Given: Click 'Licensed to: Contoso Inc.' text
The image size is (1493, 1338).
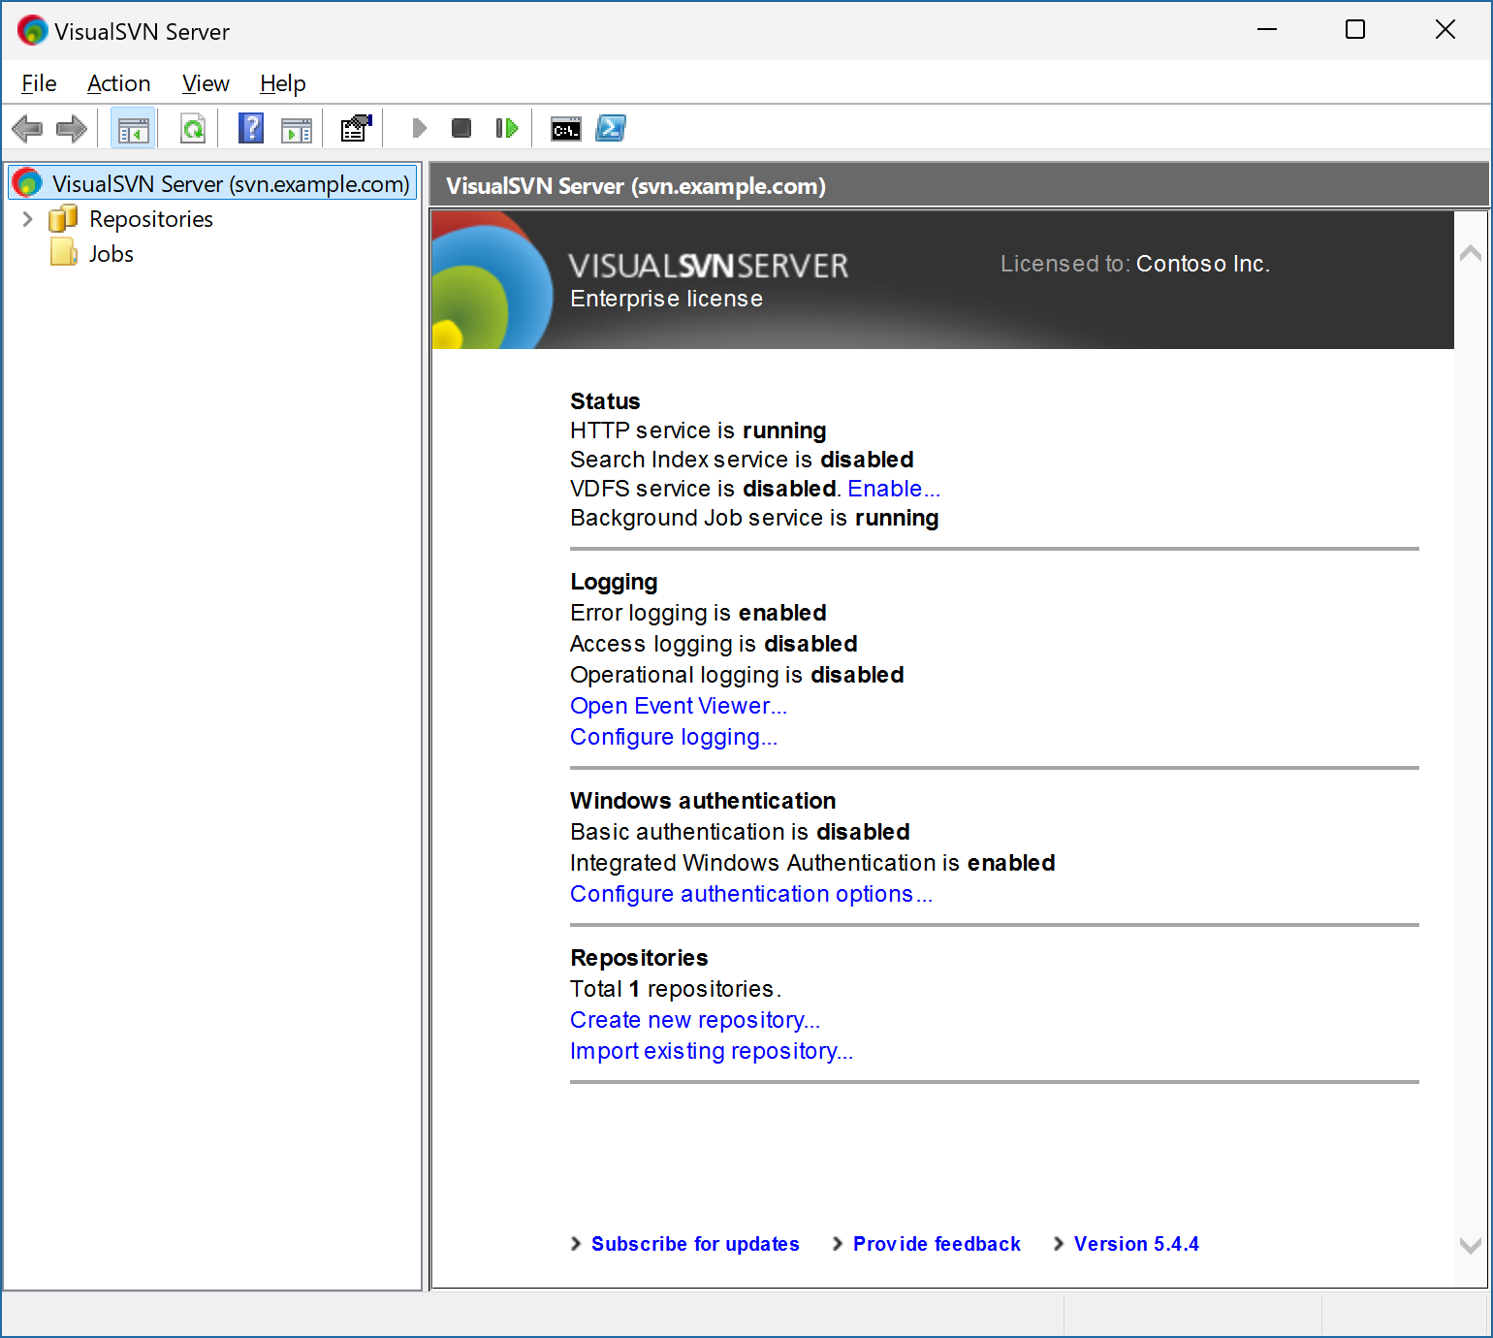Looking at the screenshot, I should pos(1135,264).
